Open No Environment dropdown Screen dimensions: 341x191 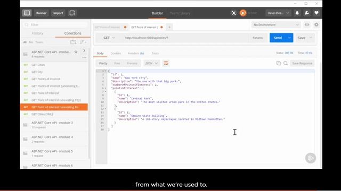click(276, 25)
